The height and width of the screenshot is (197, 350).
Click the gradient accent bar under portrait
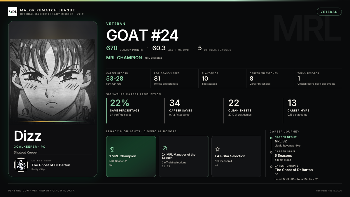click(x=53, y=122)
